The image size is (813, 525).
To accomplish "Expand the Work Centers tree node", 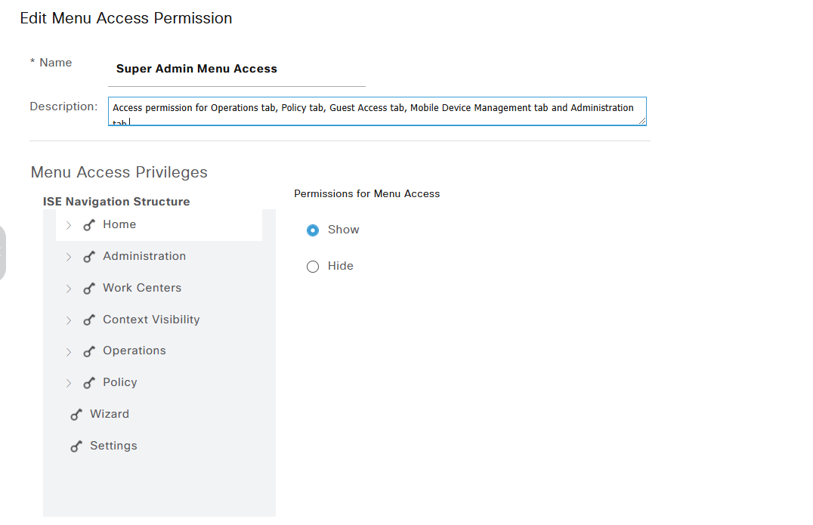I will pos(69,289).
